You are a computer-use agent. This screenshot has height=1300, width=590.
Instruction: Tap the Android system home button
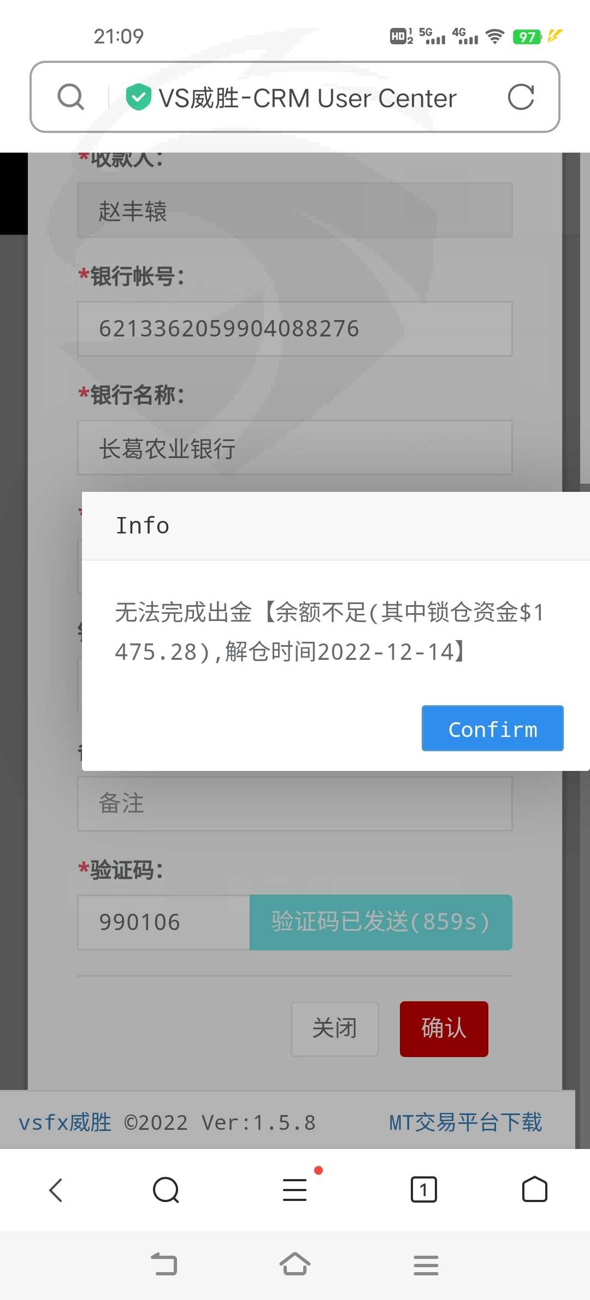click(295, 1263)
